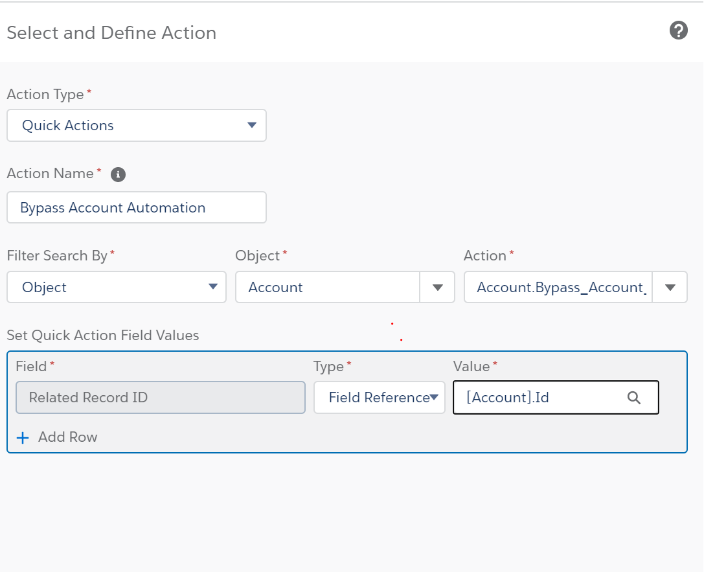The width and height of the screenshot is (704, 572).
Task: Click into the Object text box containing Account
Action: [328, 287]
